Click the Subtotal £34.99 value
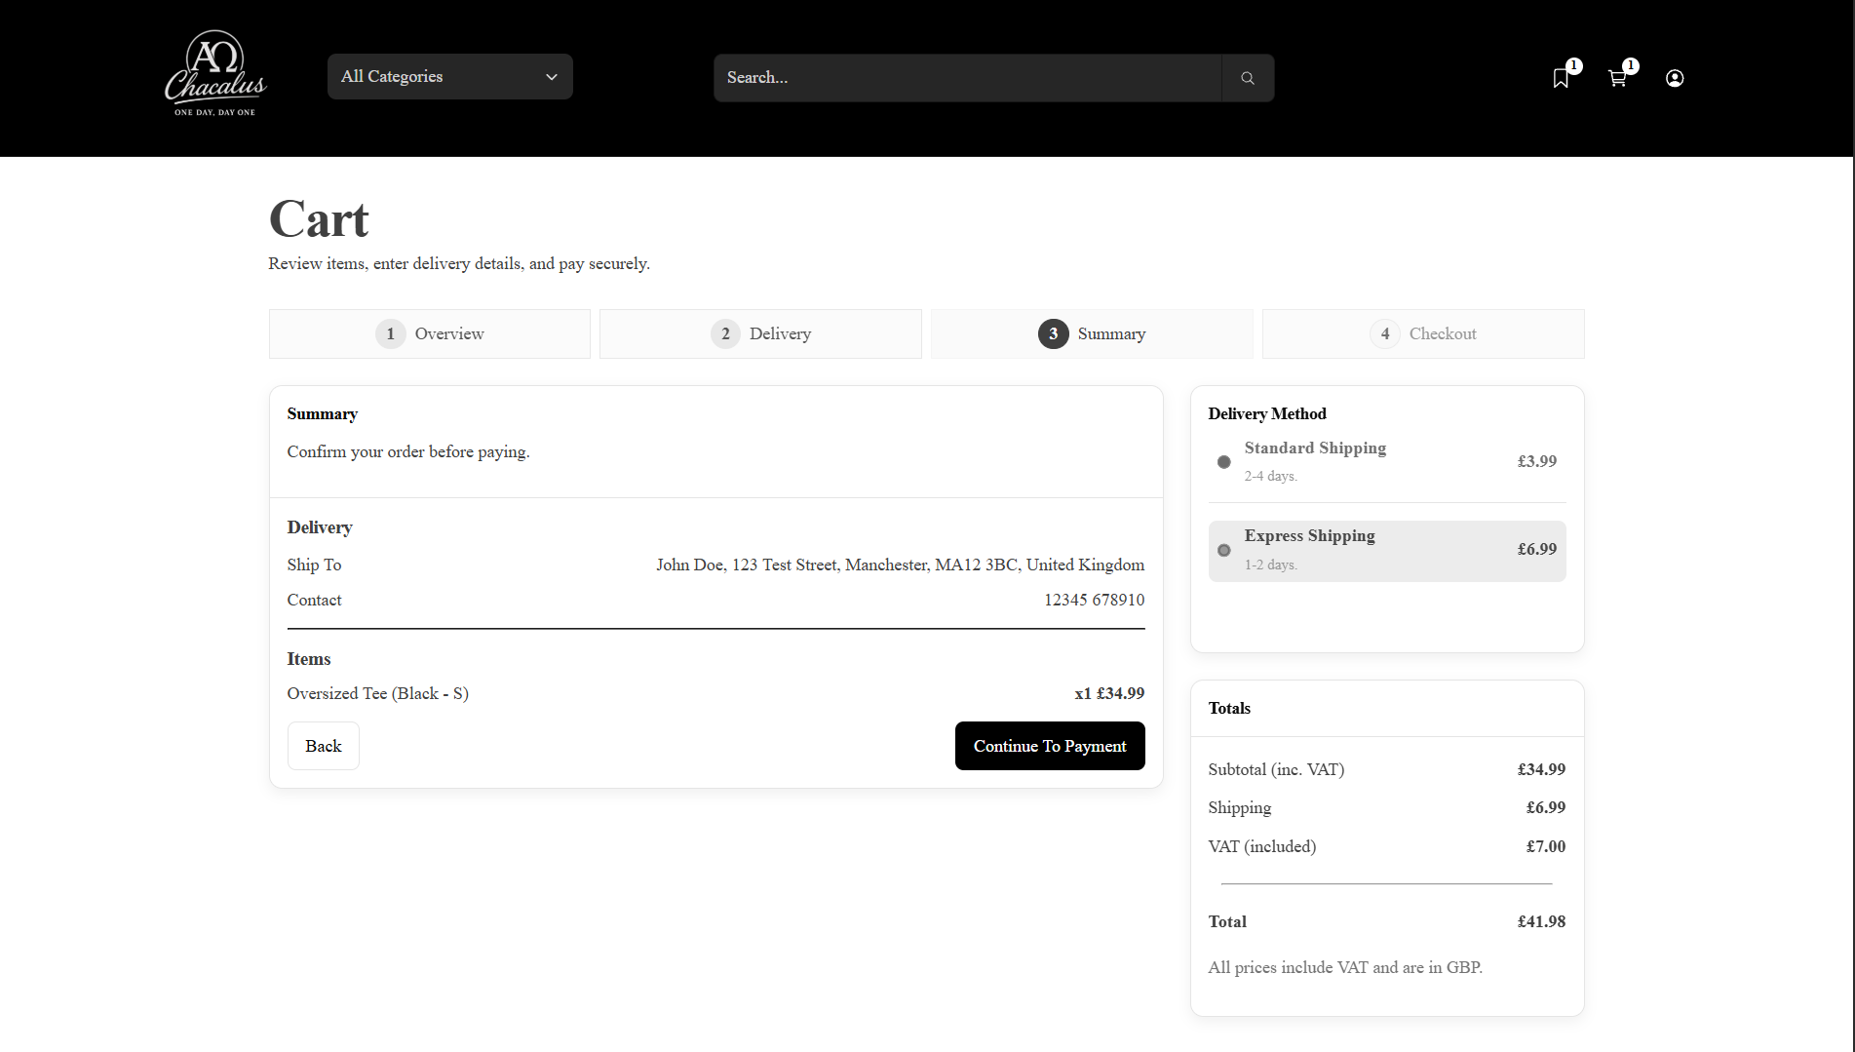The width and height of the screenshot is (1855, 1052). click(1541, 769)
